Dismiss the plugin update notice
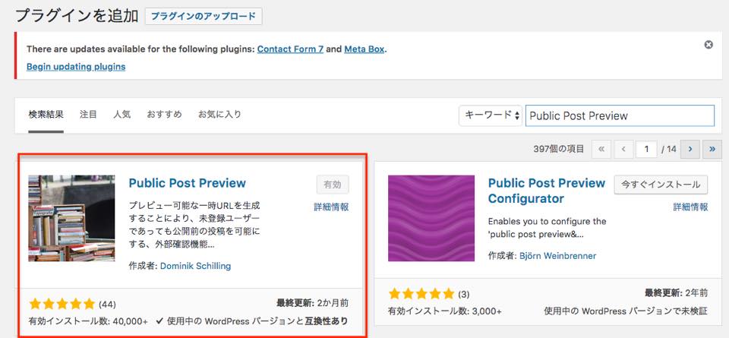The width and height of the screenshot is (729, 338). pyautogui.click(x=708, y=45)
